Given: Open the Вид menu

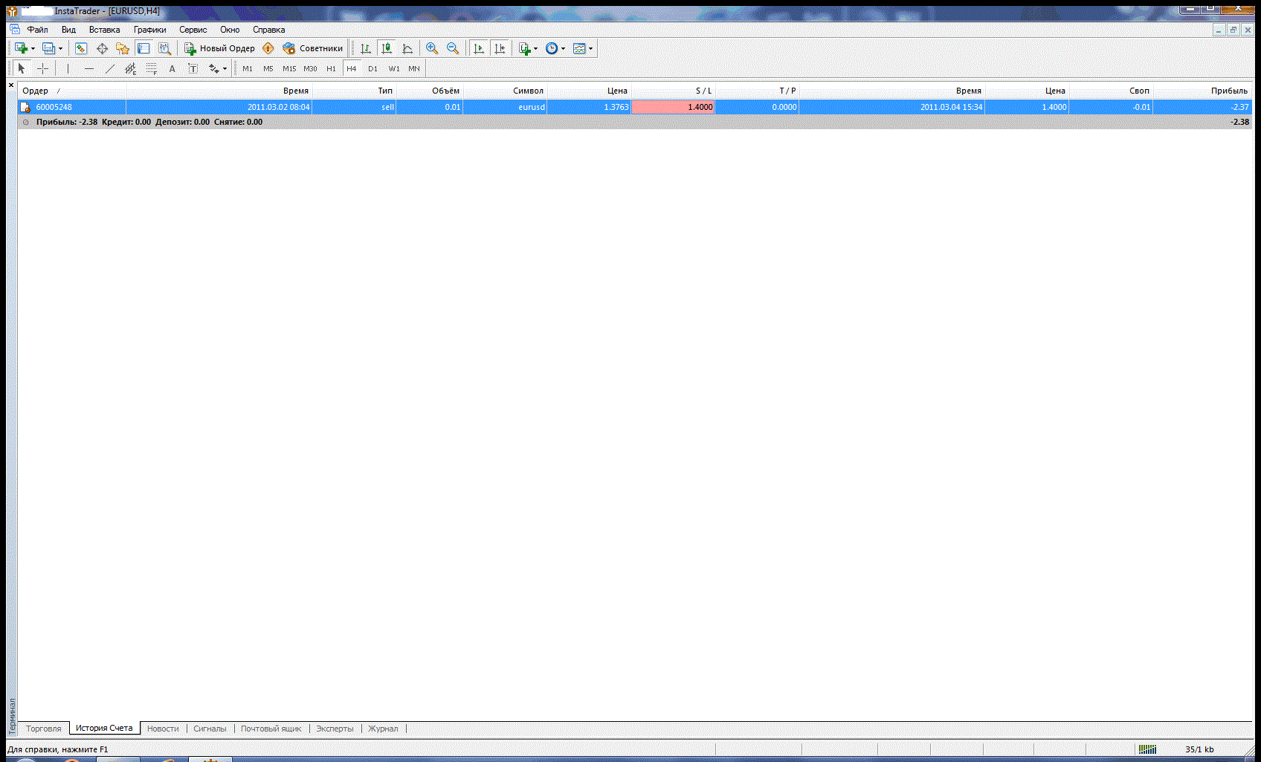Looking at the screenshot, I should pyautogui.click(x=68, y=30).
